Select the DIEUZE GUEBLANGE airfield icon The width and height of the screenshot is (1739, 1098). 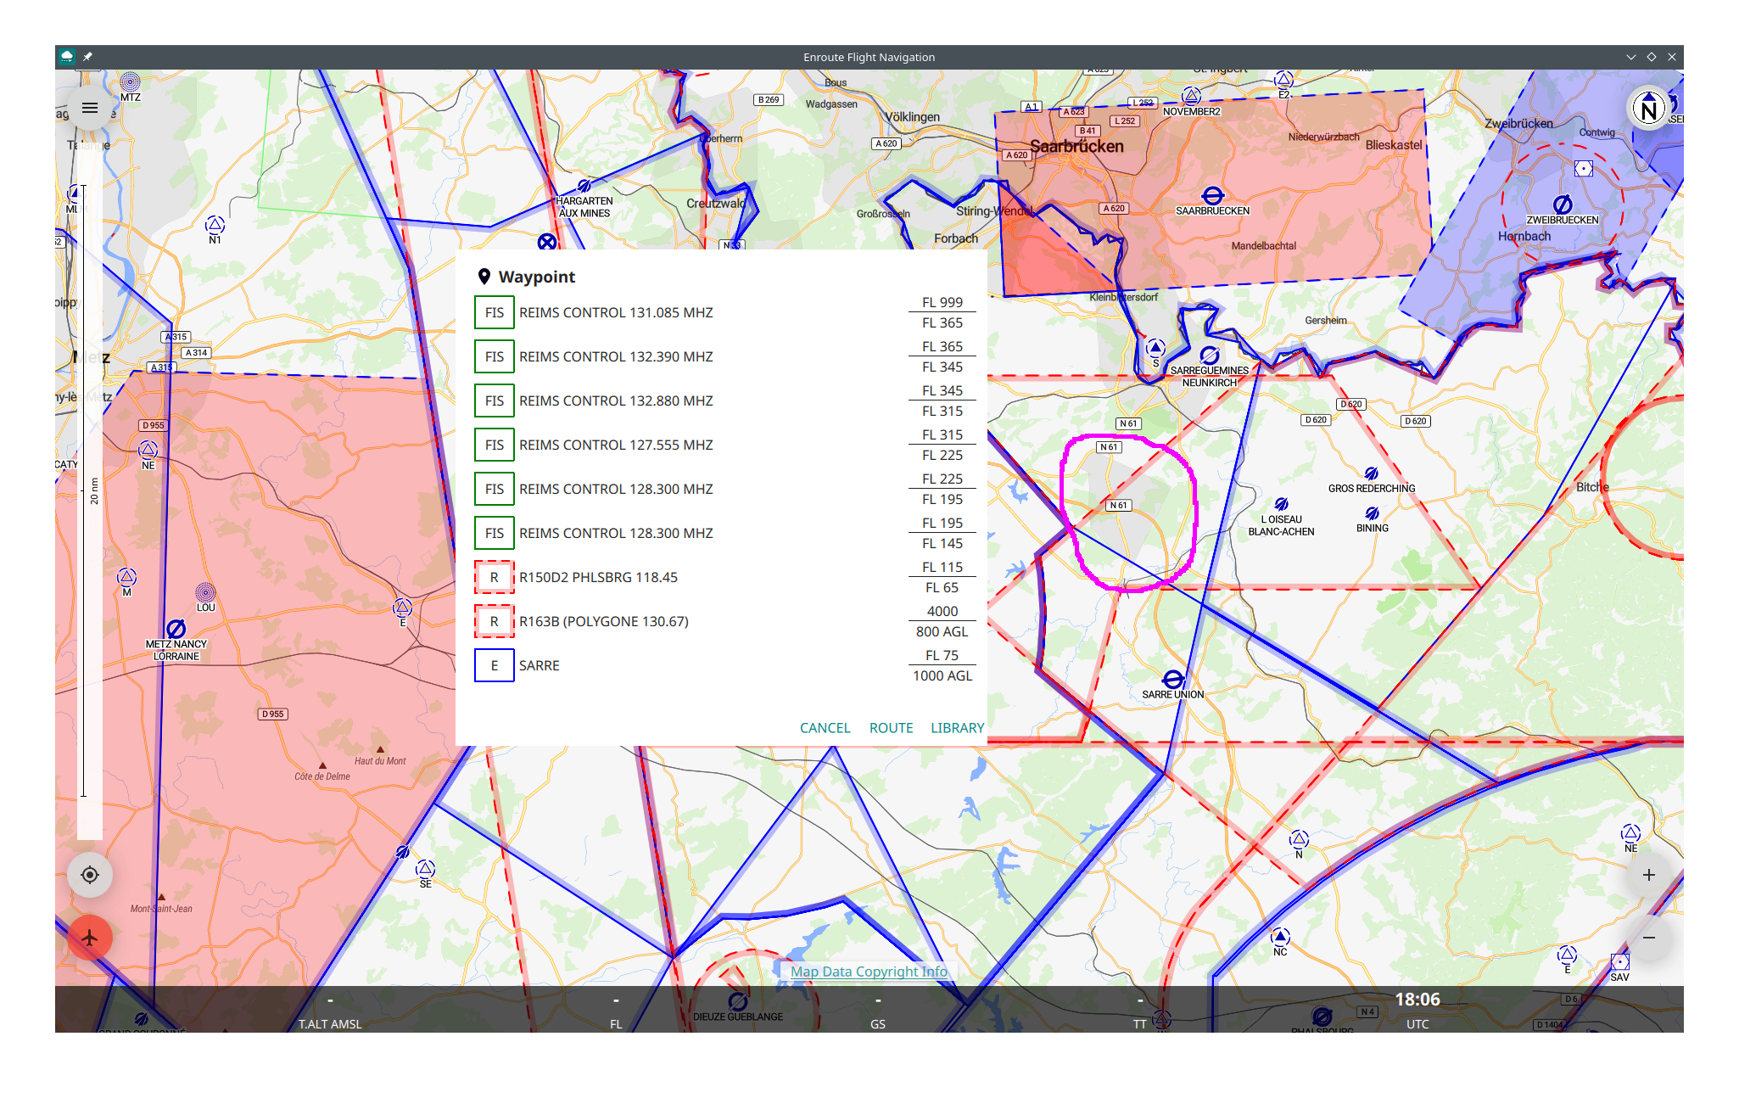pyautogui.click(x=738, y=1001)
